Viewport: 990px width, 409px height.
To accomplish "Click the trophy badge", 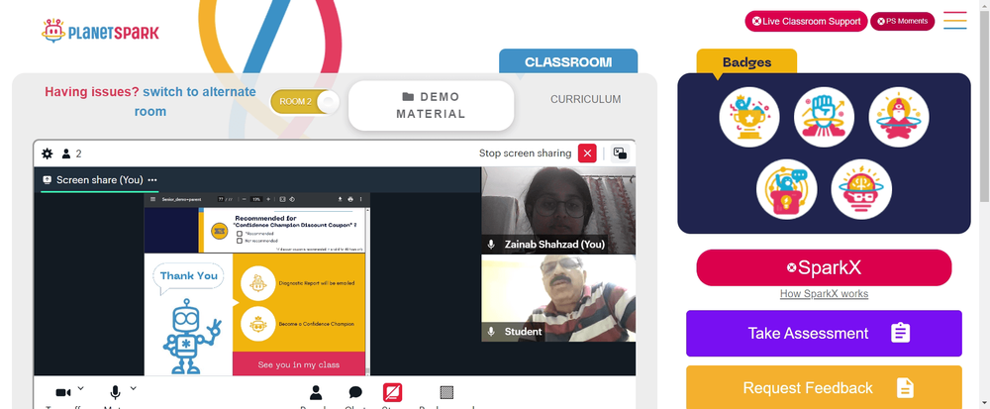I will [748, 118].
